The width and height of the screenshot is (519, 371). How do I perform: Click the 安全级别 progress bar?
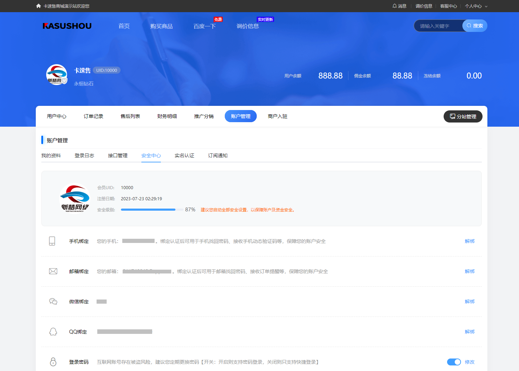click(x=152, y=210)
